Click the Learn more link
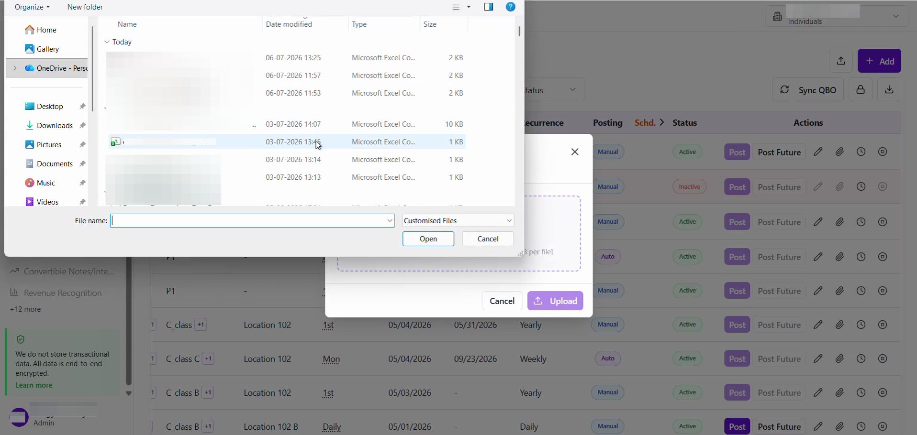The height and width of the screenshot is (435, 917). pyautogui.click(x=34, y=385)
